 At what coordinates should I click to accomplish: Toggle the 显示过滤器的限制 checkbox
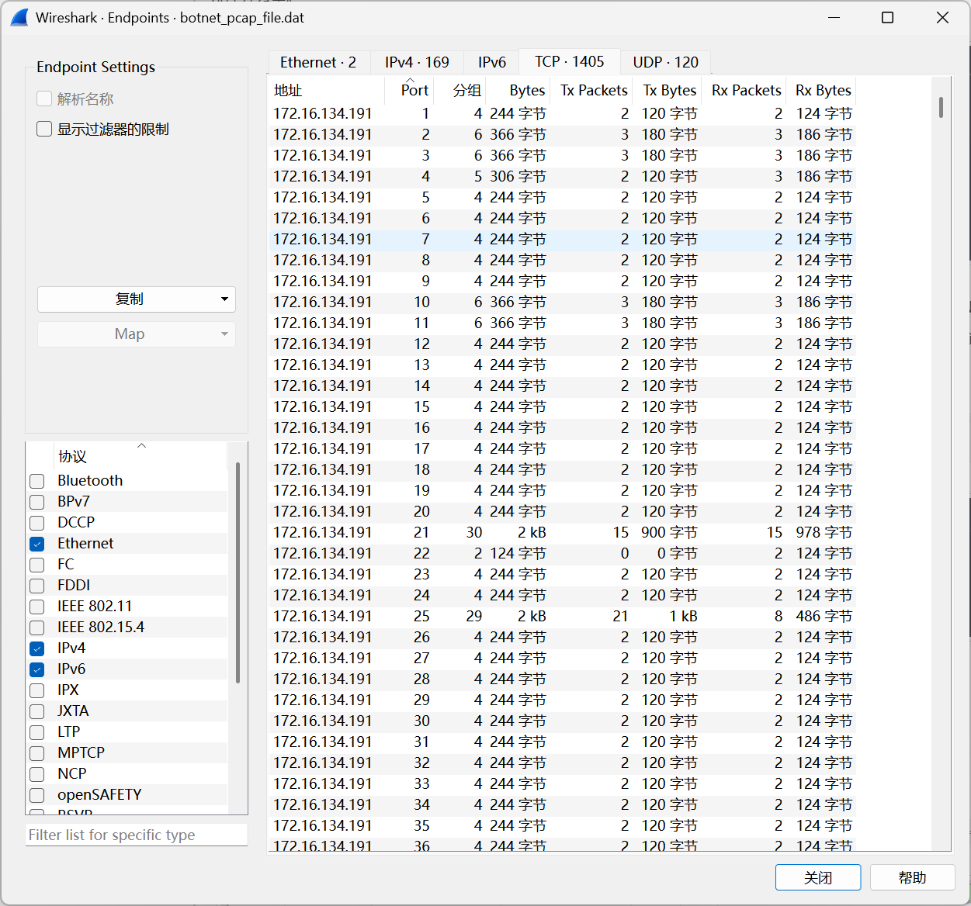click(x=44, y=129)
